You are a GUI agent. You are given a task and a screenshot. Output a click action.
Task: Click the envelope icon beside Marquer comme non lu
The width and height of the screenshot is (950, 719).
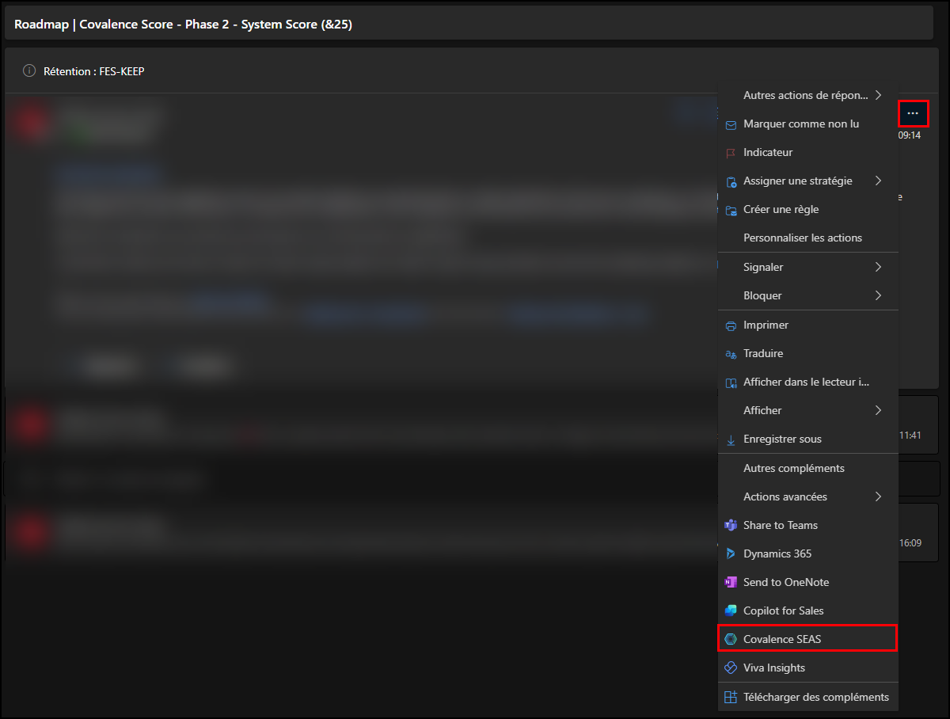[731, 124]
